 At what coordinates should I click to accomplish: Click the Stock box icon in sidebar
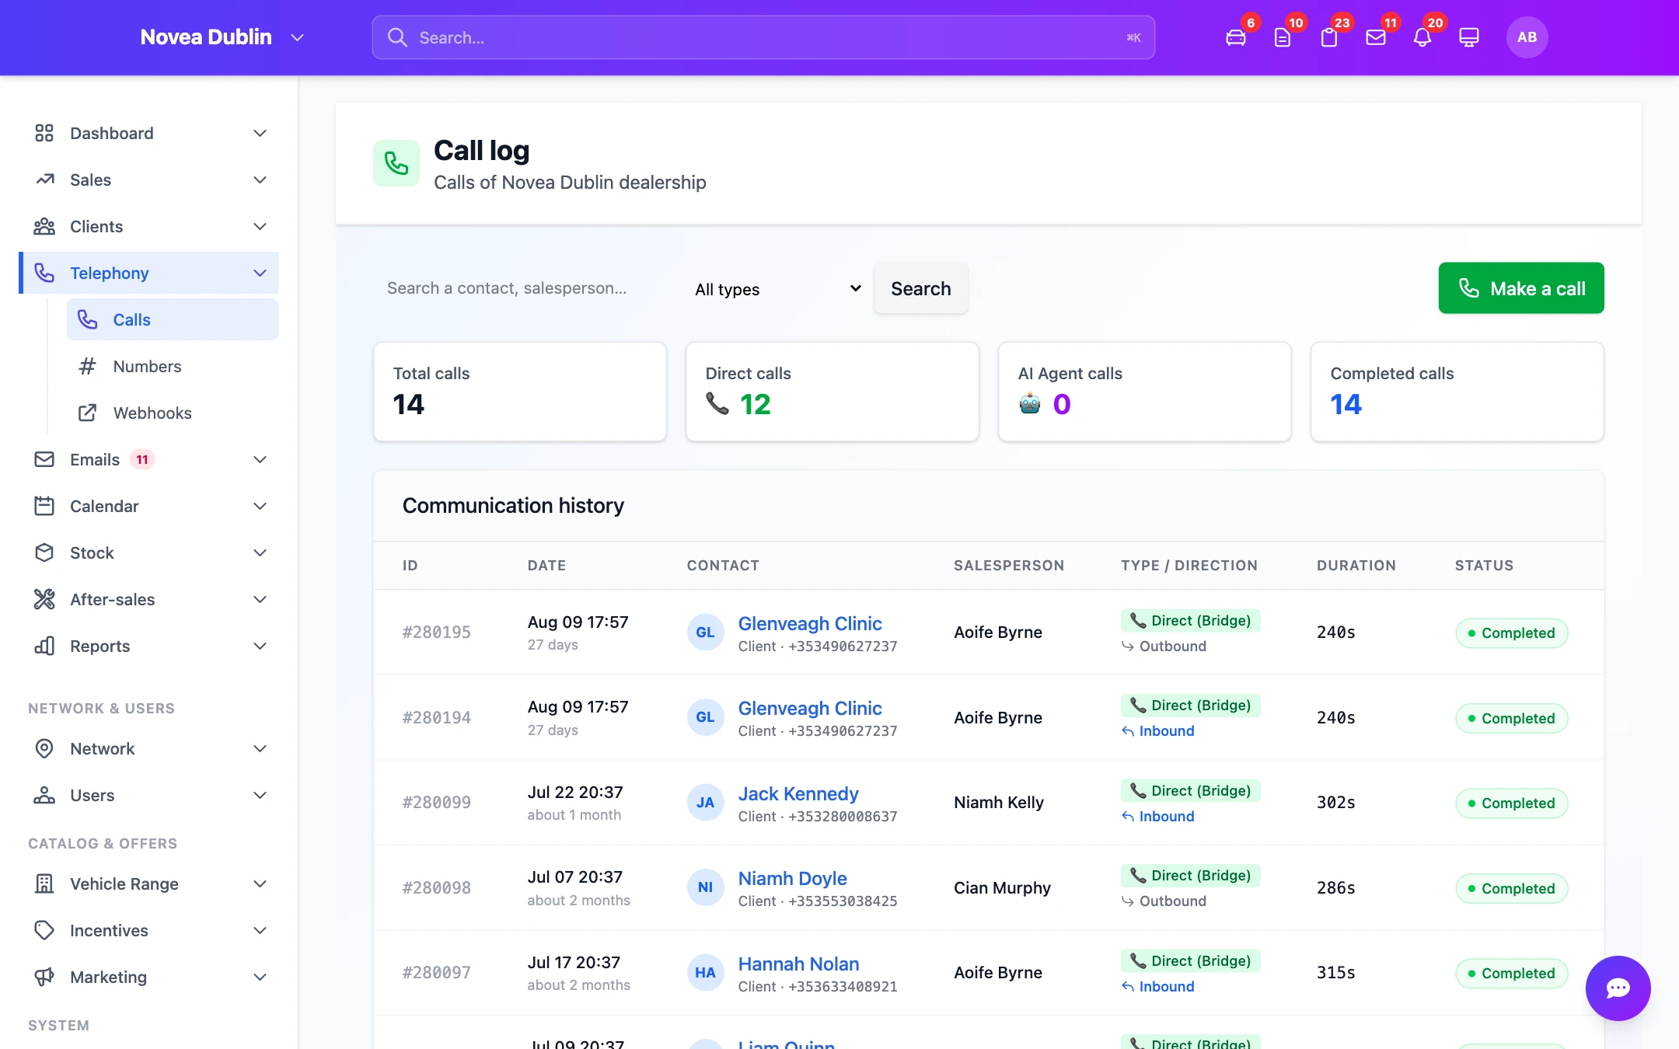(x=44, y=552)
